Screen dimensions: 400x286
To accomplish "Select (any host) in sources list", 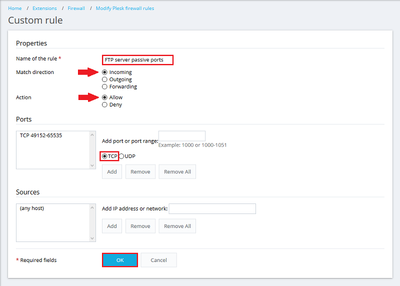I will (x=32, y=208).
